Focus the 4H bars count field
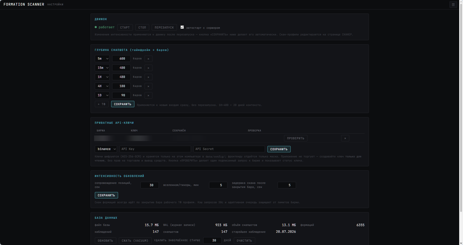This screenshot has width=463, height=245. 121,86
